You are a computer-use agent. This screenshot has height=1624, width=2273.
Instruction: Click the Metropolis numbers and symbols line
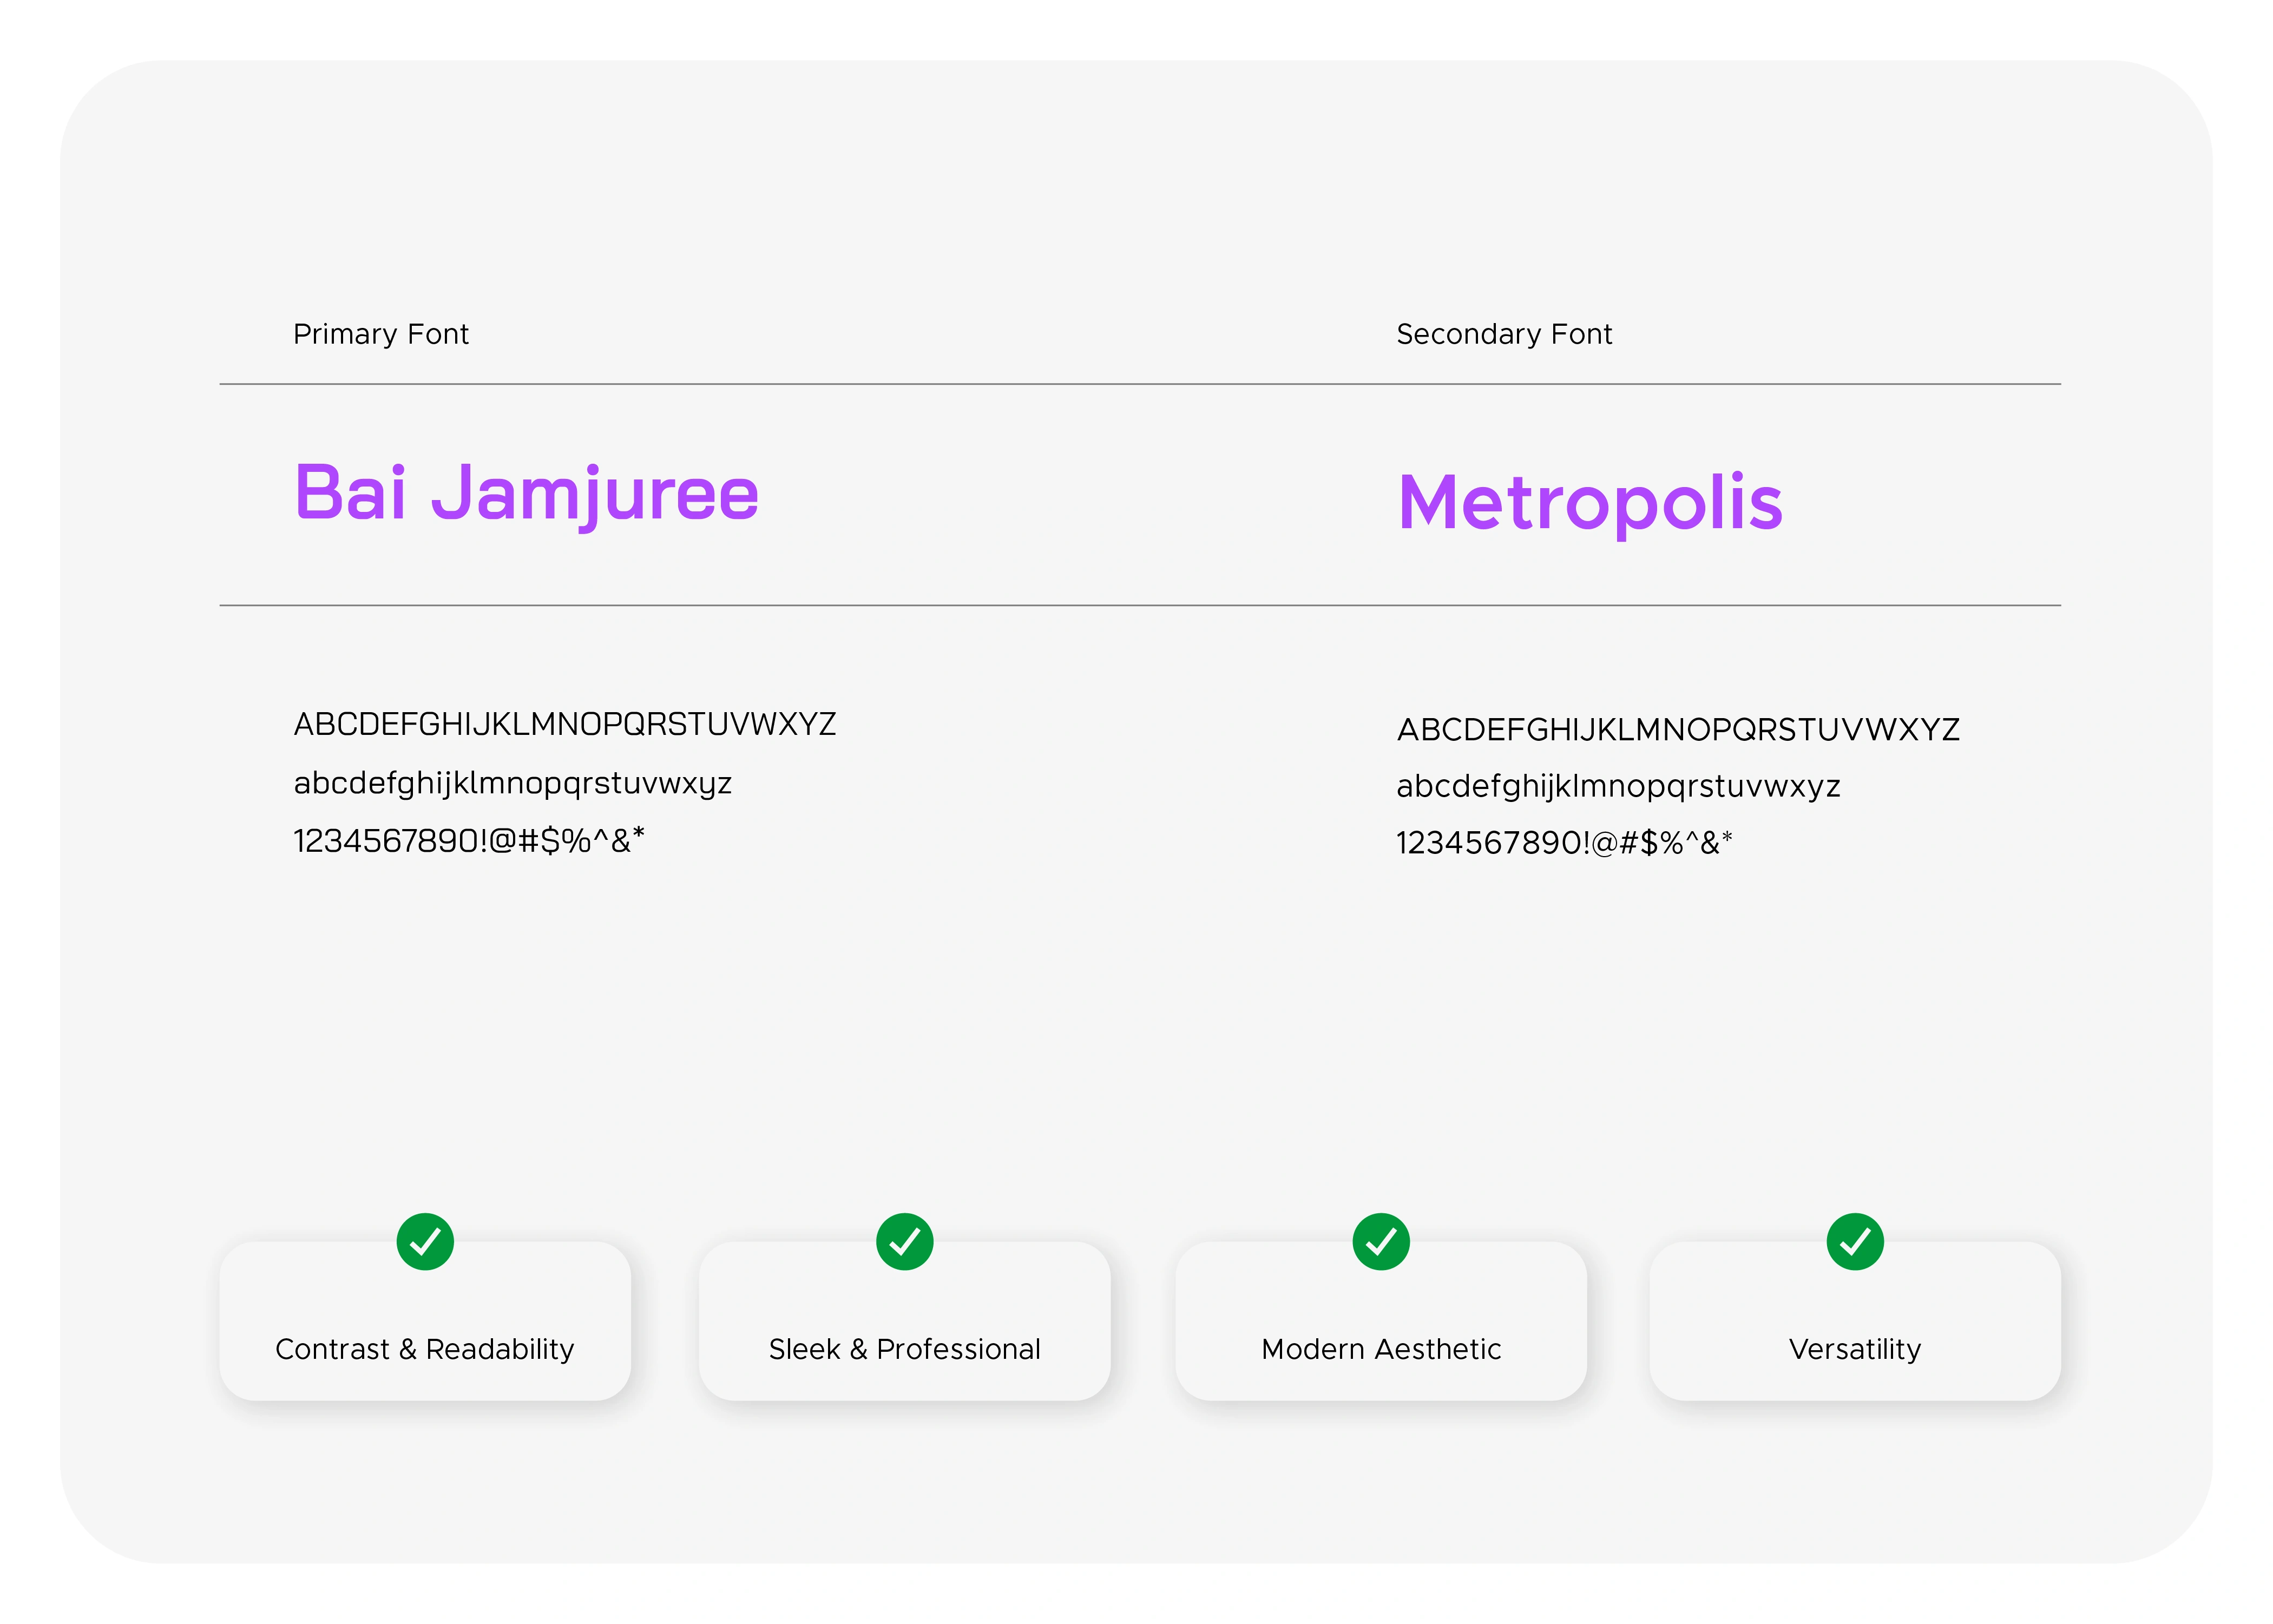pyautogui.click(x=1564, y=842)
